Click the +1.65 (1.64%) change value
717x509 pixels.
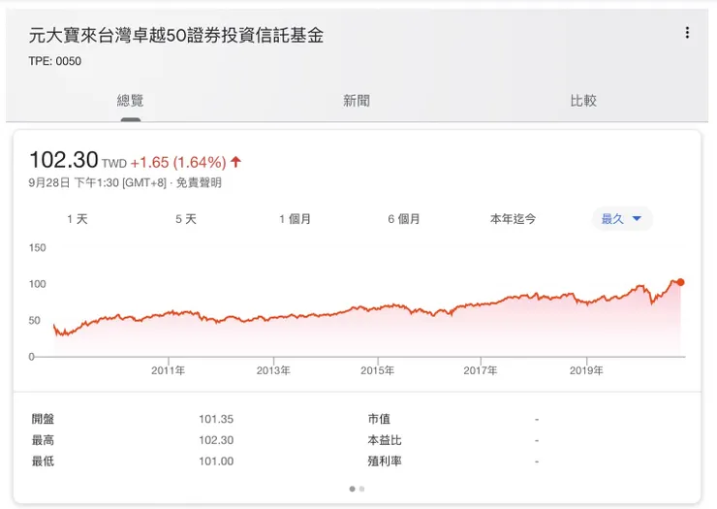178,162
